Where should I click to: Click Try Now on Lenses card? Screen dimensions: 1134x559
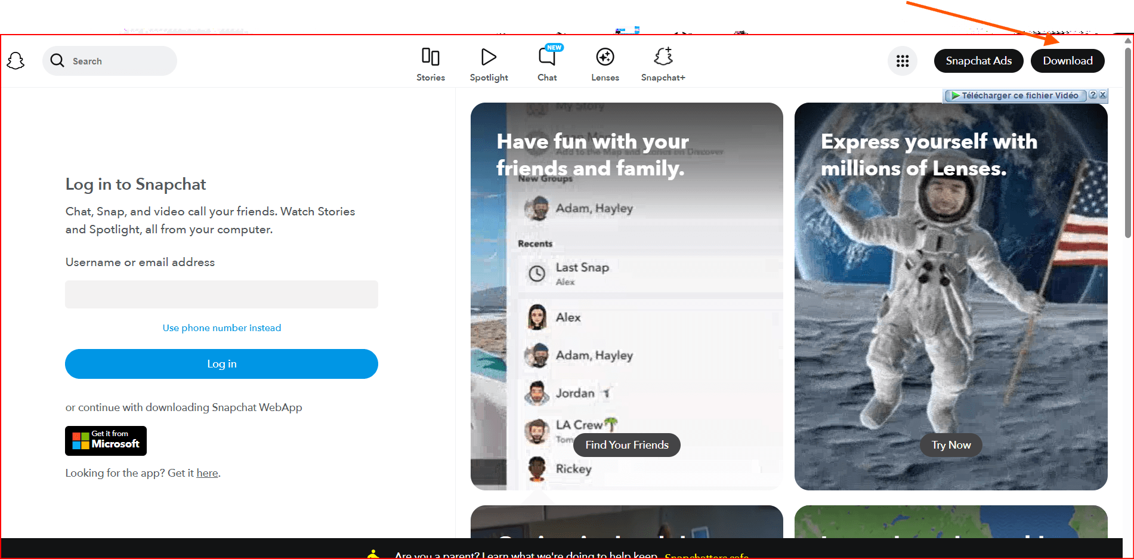pos(951,445)
